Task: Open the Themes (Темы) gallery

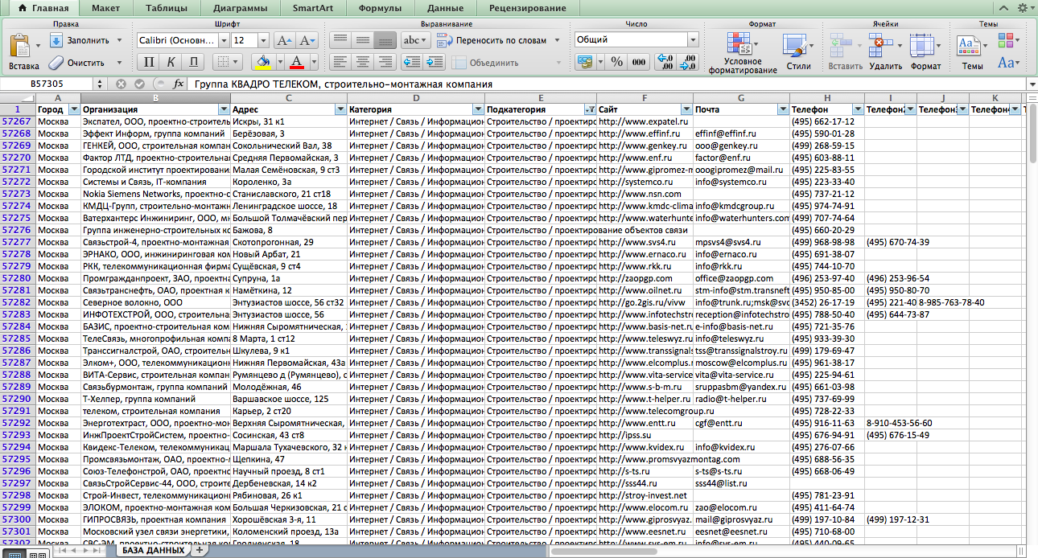Action: click(x=972, y=53)
